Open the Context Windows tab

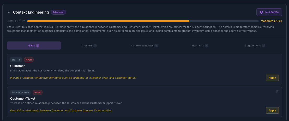pyautogui.click(x=144, y=45)
